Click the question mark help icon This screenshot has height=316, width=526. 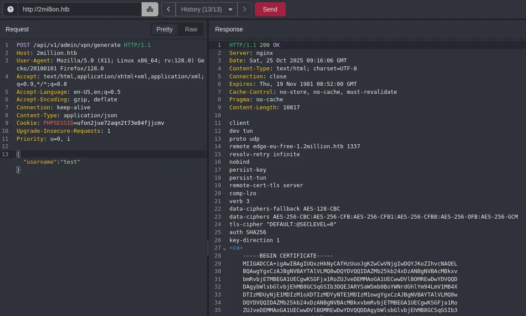tap(11, 9)
